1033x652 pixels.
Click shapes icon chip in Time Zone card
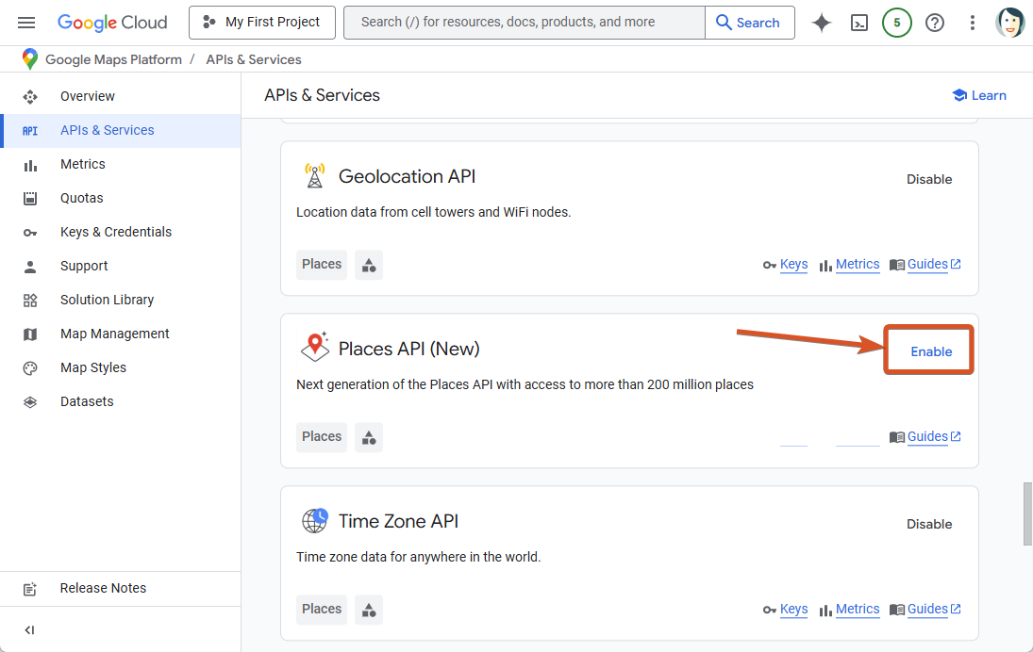(x=369, y=610)
